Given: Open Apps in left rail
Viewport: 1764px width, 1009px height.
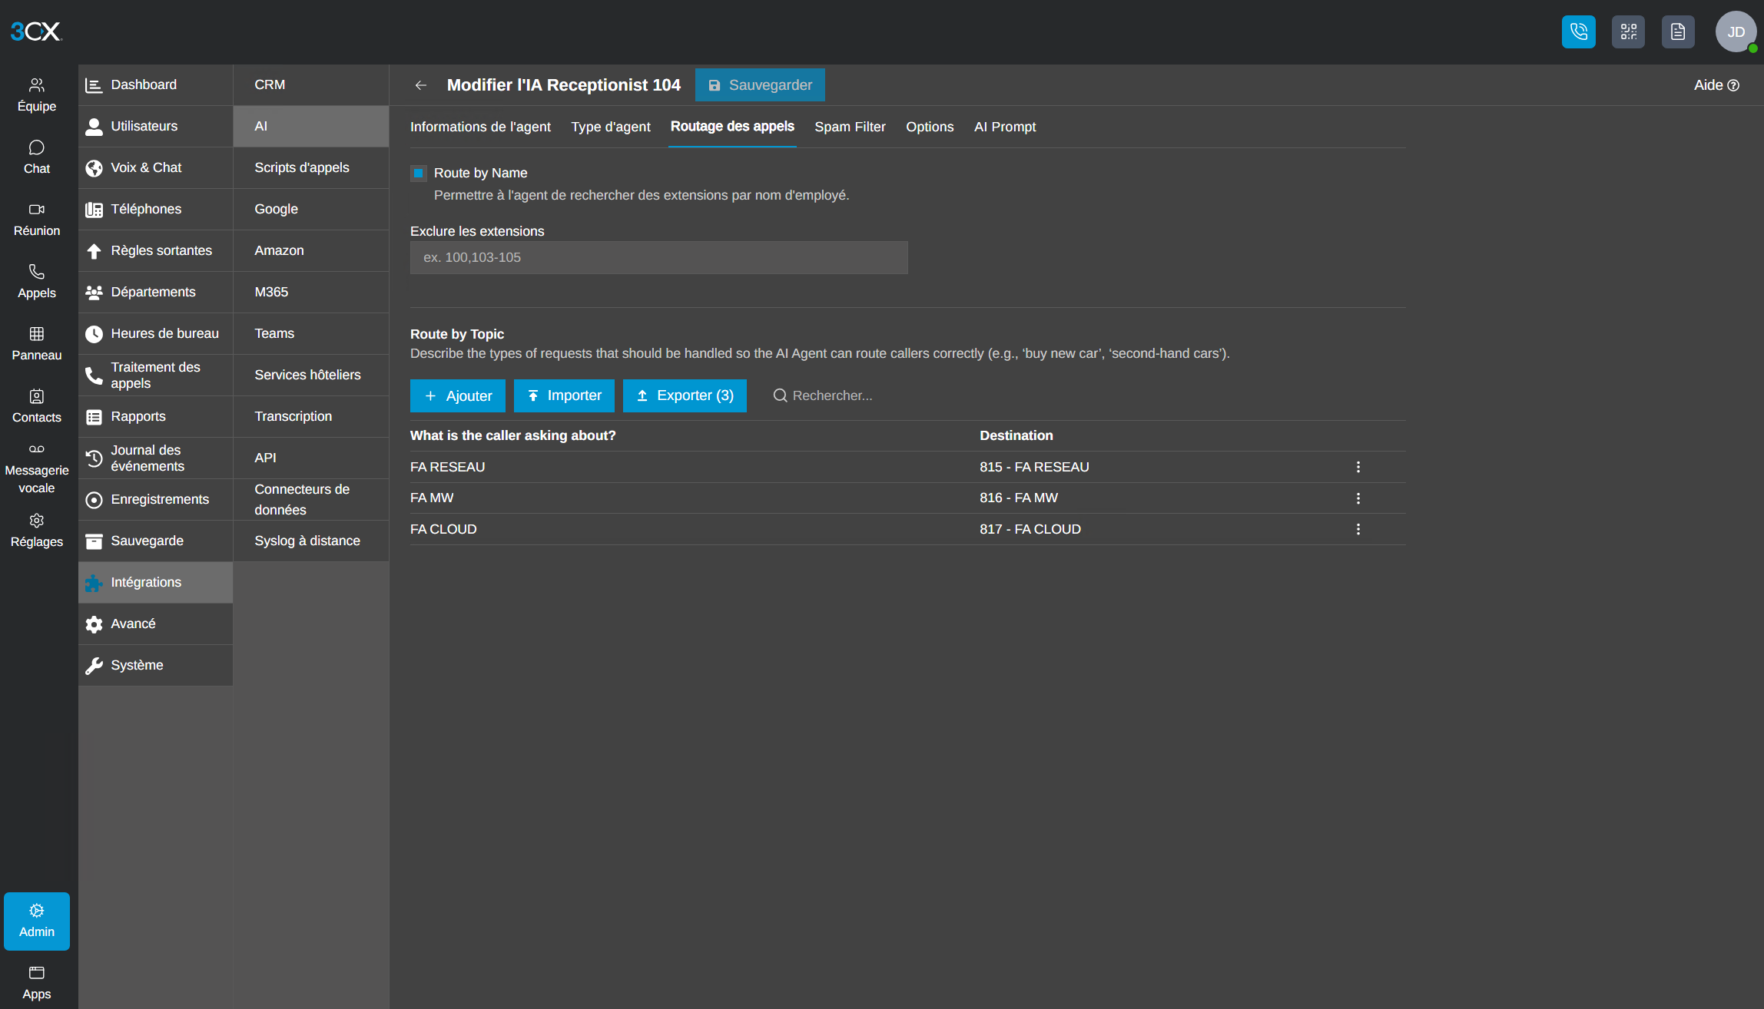Looking at the screenshot, I should coord(37,983).
